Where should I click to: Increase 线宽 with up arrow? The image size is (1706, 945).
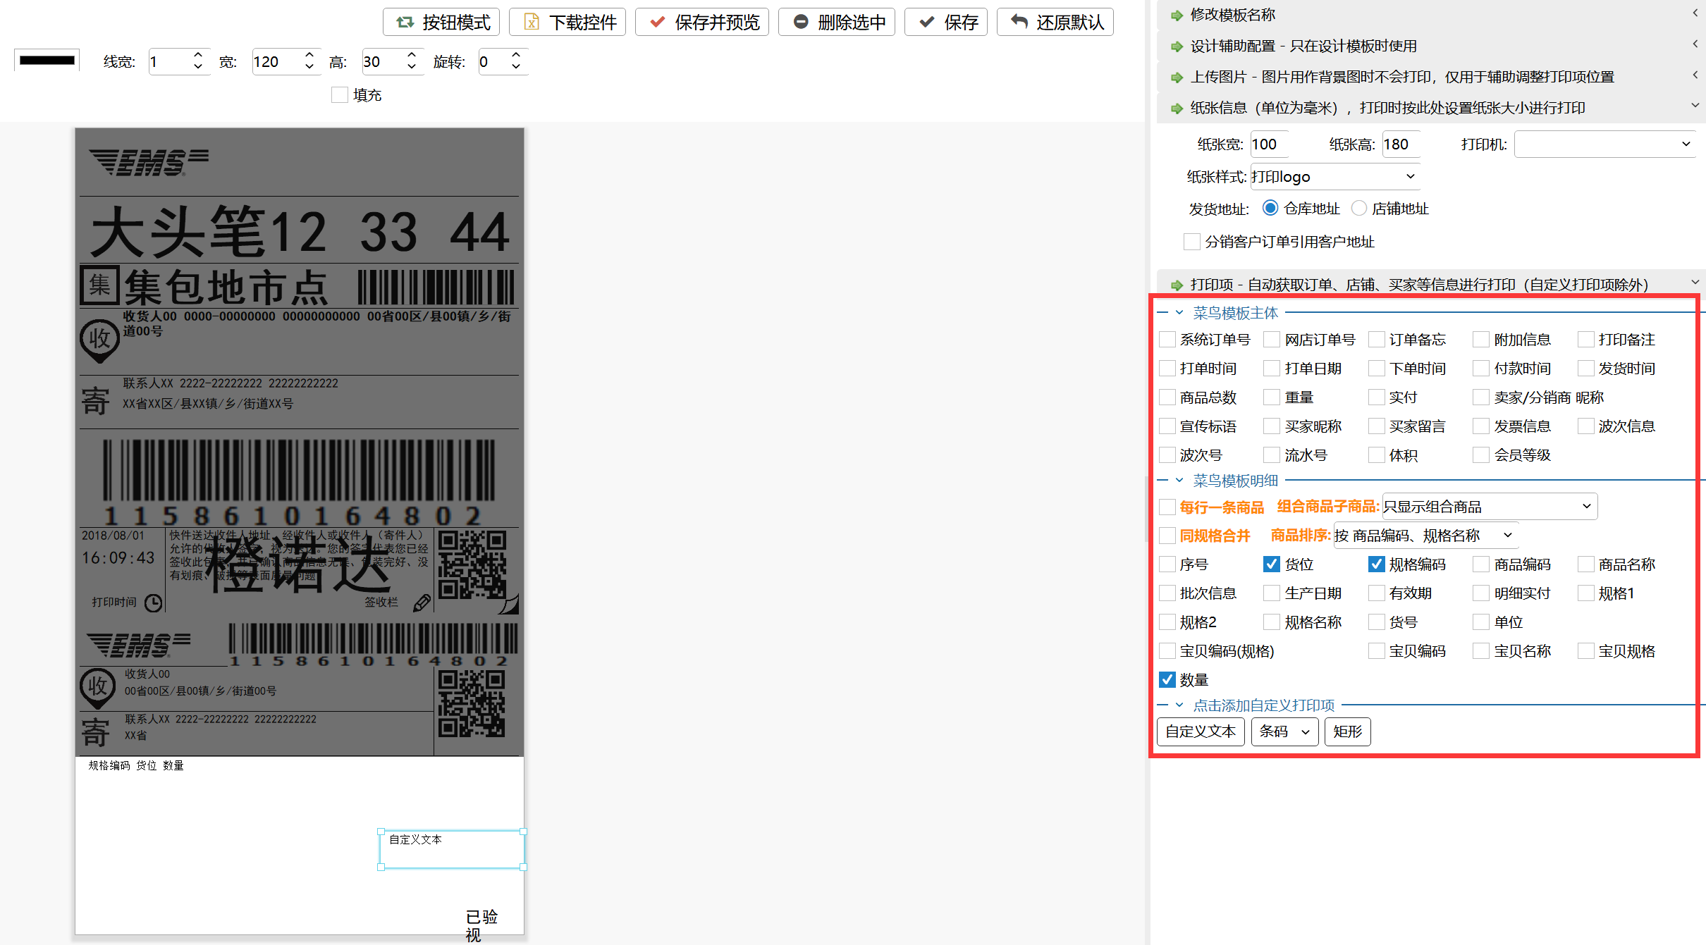click(x=198, y=55)
